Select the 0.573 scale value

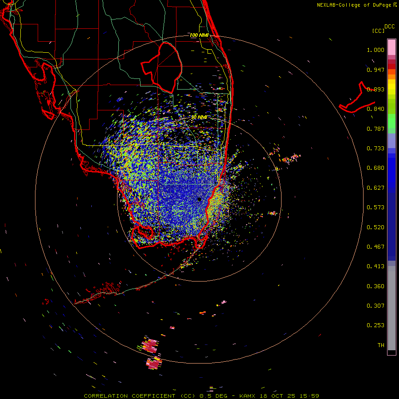click(376, 207)
